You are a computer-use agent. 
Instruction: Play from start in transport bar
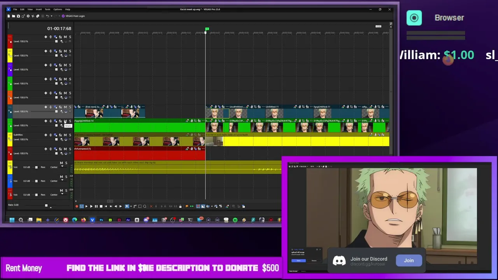(86, 206)
